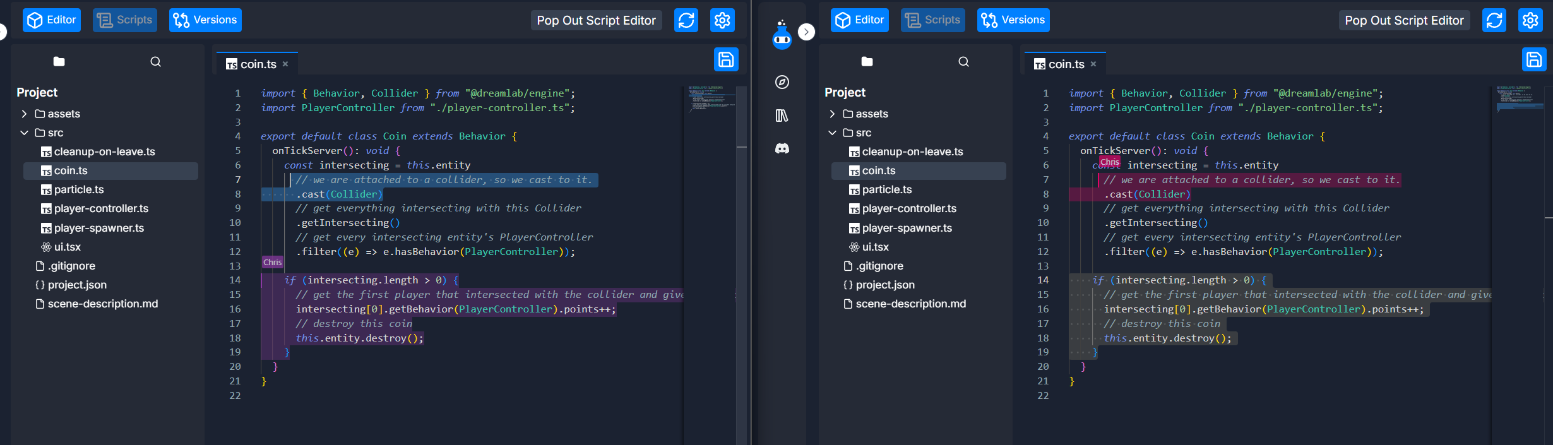Click Pop Out Script Editor in the right pane

1404,20
